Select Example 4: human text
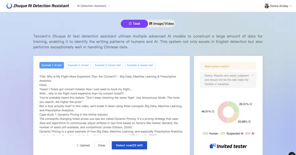 pos(140,65)
